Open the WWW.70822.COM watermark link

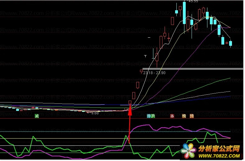coord(219,156)
